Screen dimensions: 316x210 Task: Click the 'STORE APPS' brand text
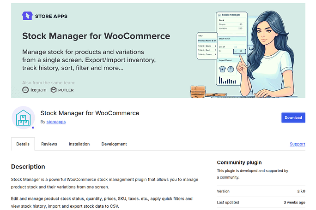click(51, 16)
